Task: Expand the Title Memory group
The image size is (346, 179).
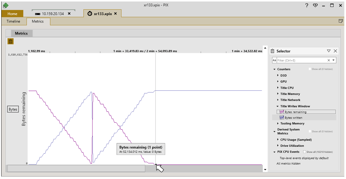Action: pos(278,94)
